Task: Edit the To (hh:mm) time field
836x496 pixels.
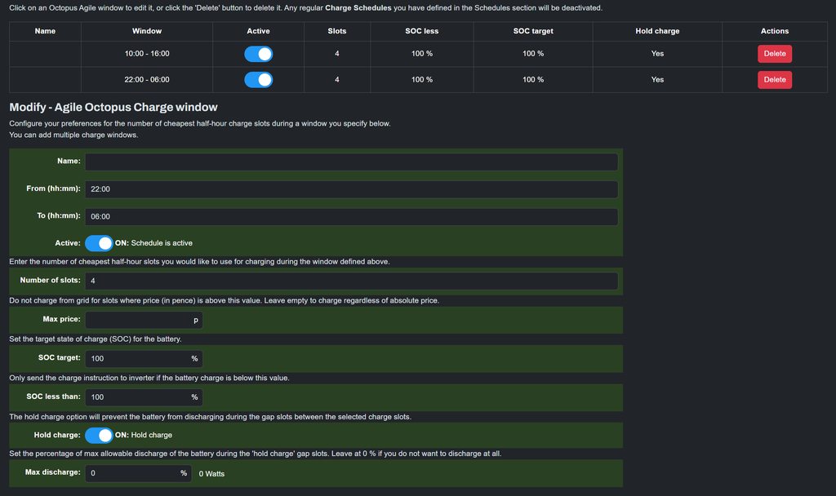Action: pyautogui.click(x=351, y=217)
